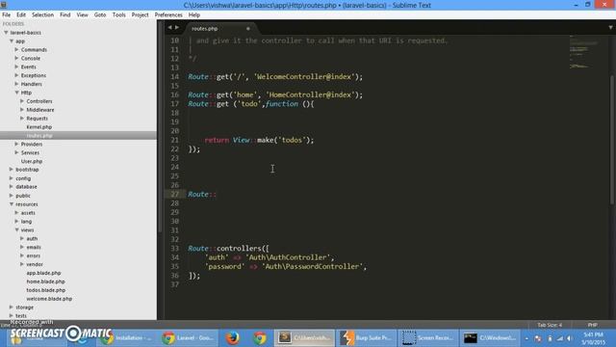This screenshot has height=347, width=616.
Task: Expand the auth views folder
Action: tap(22, 238)
